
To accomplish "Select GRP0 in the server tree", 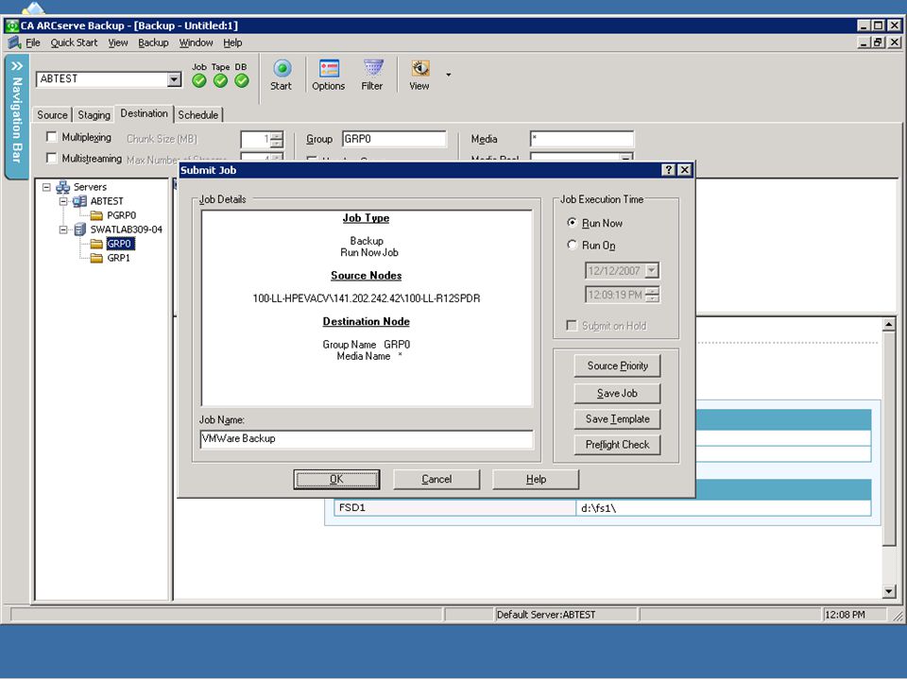I will 119,244.
